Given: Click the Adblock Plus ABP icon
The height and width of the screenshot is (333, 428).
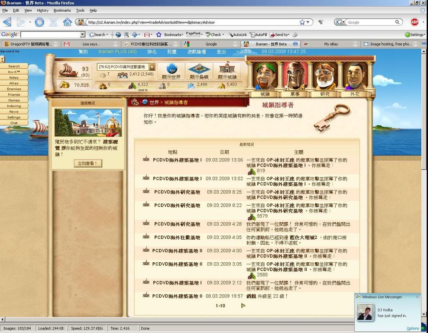Looking at the screenshot, I should point(414,22).
